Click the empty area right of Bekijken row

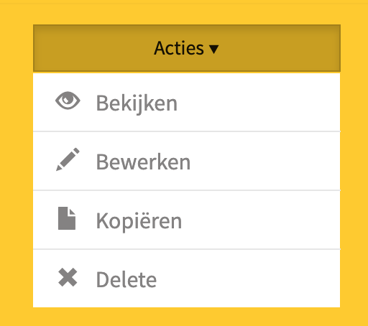[259, 103]
